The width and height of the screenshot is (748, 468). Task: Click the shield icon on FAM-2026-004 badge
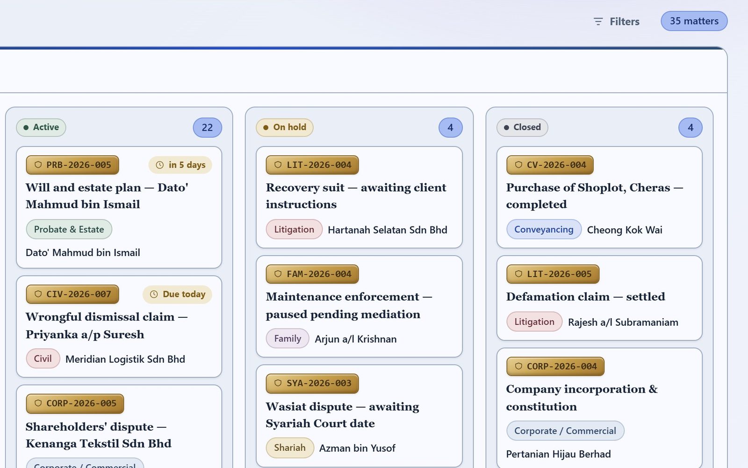pos(278,274)
